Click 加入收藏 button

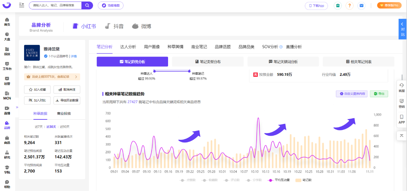pos(37,90)
